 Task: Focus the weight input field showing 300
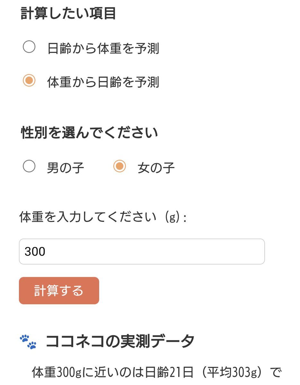[x=142, y=251]
